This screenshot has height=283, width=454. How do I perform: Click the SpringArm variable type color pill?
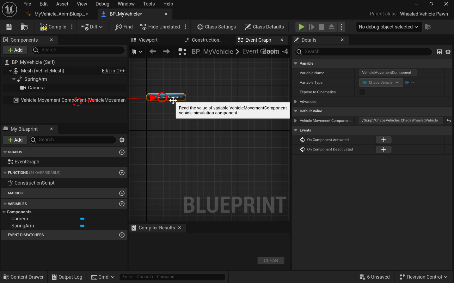[83, 226]
